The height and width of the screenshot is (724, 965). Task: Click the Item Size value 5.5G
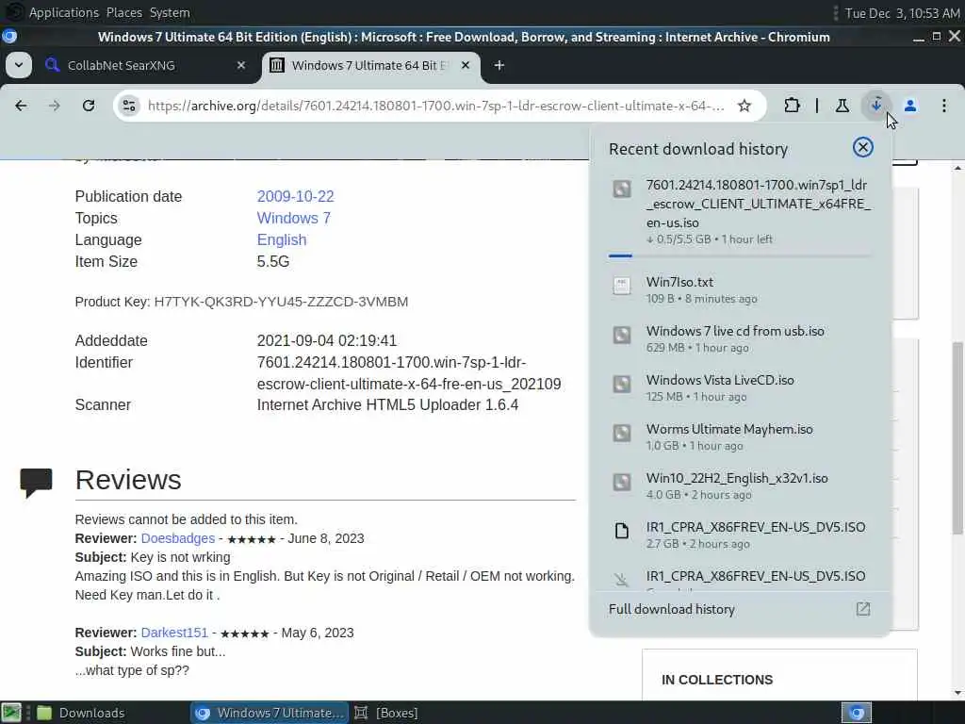pos(272,262)
